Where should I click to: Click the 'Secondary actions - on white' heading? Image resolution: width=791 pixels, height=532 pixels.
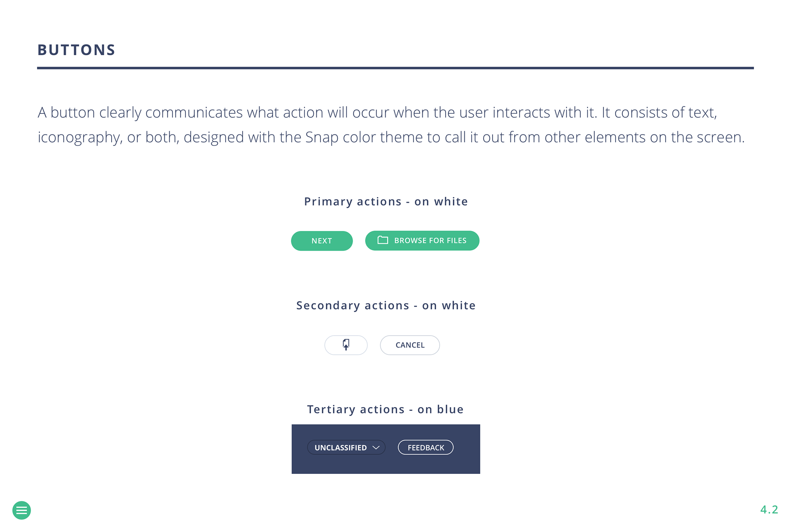[386, 306]
